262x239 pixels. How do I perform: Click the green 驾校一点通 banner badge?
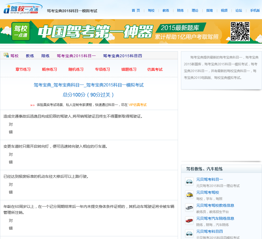tap(21, 31)
